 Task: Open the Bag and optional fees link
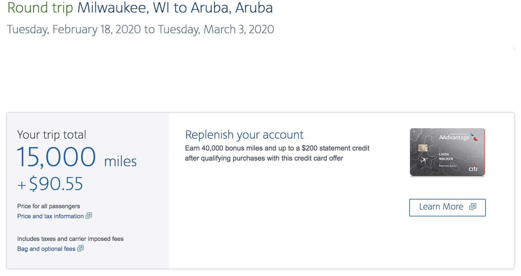(x=46, y=249)
